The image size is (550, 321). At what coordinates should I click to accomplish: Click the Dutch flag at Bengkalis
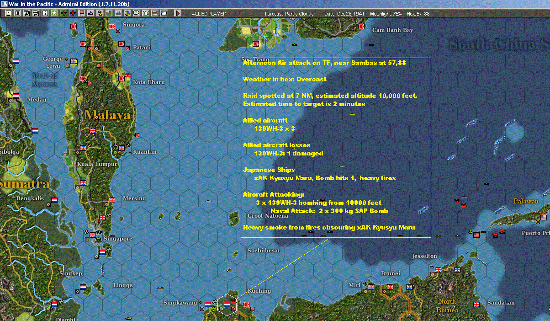(x=54, y=200)
